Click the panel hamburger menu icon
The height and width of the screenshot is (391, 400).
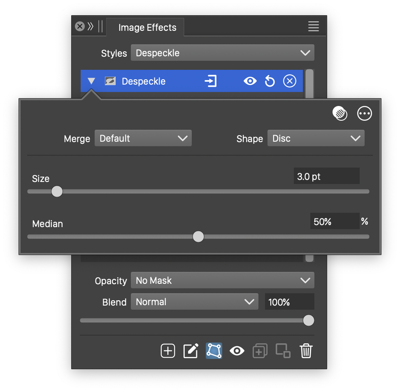[x=313, y=27]
